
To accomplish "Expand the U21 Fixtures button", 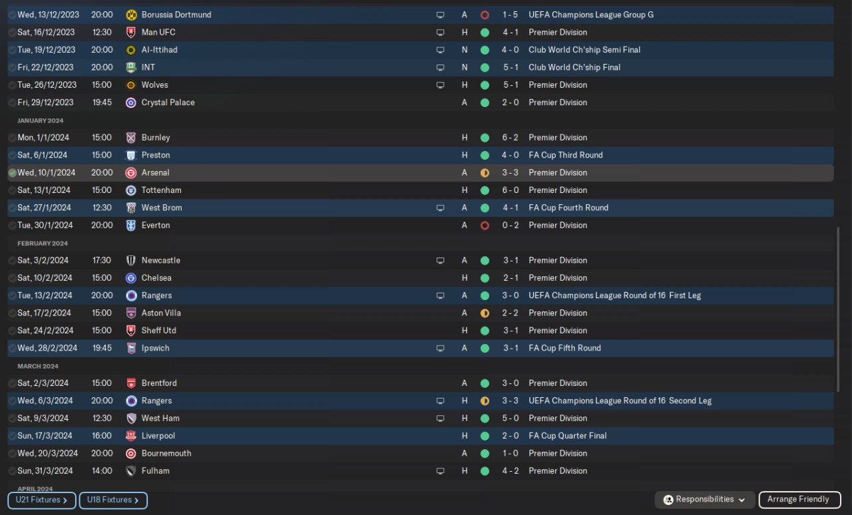I will (42, 500).
